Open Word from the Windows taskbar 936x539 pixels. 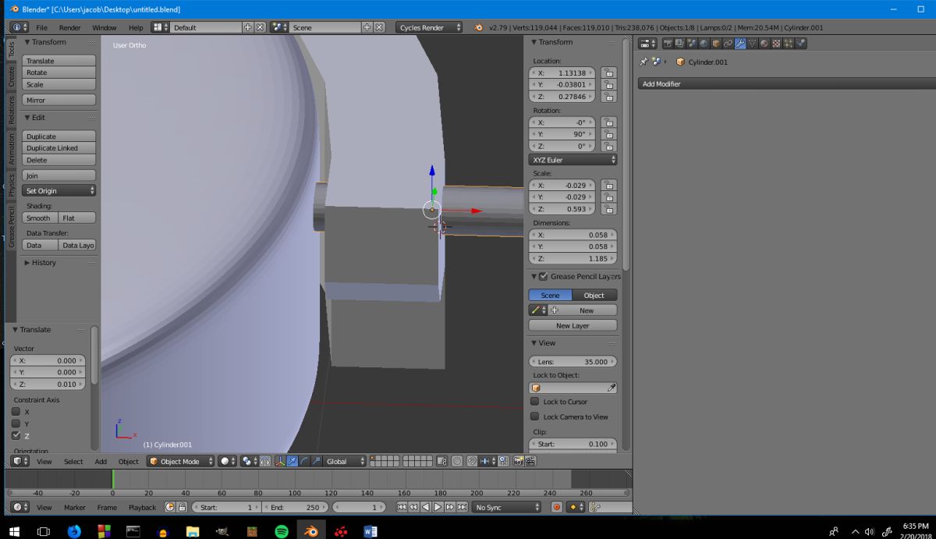point(370,531)
